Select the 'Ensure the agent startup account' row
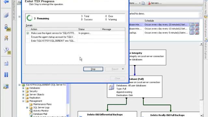Screen dimensions: 208x117 point(75,37)
